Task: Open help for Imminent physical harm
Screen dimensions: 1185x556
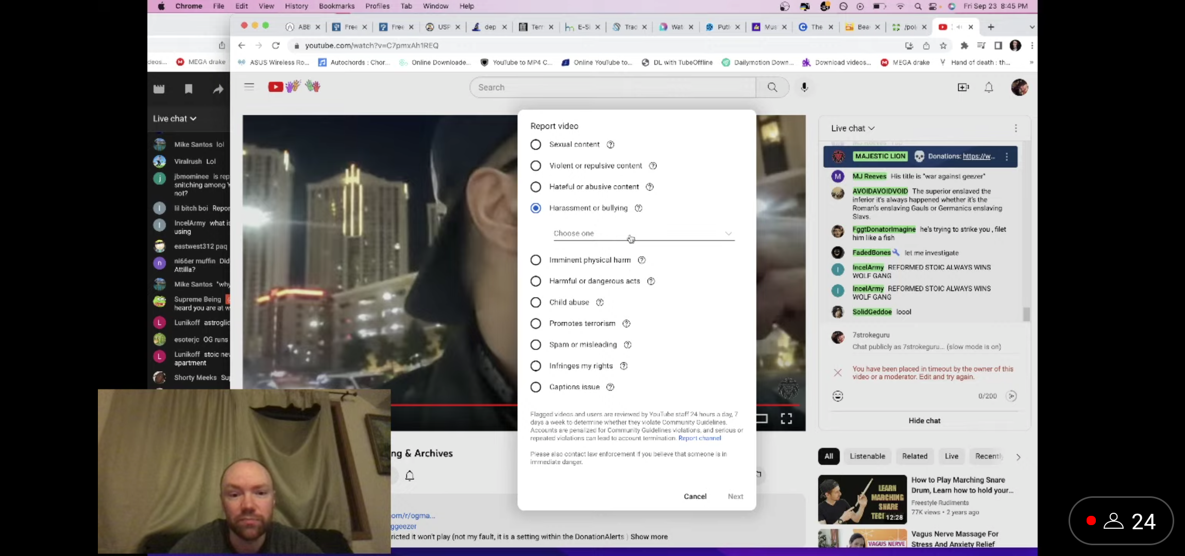Action: coord(641,260)
